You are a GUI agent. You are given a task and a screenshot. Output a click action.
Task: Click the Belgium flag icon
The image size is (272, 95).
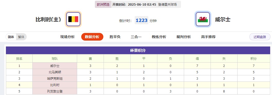tap(73, 19)
